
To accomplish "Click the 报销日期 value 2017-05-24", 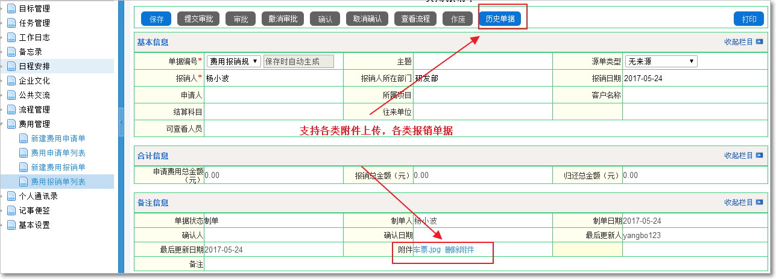I will point(643,78).
